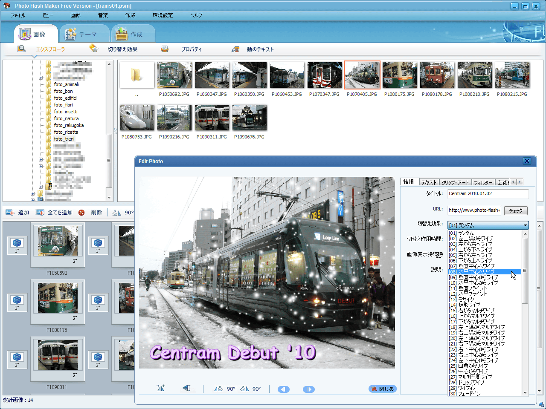Click the チェック (Check) button

click(x=516, y=210)
